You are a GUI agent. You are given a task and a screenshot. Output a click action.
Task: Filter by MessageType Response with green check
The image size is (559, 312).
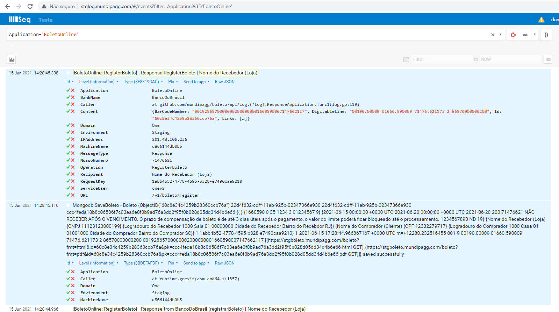(69, 153)
